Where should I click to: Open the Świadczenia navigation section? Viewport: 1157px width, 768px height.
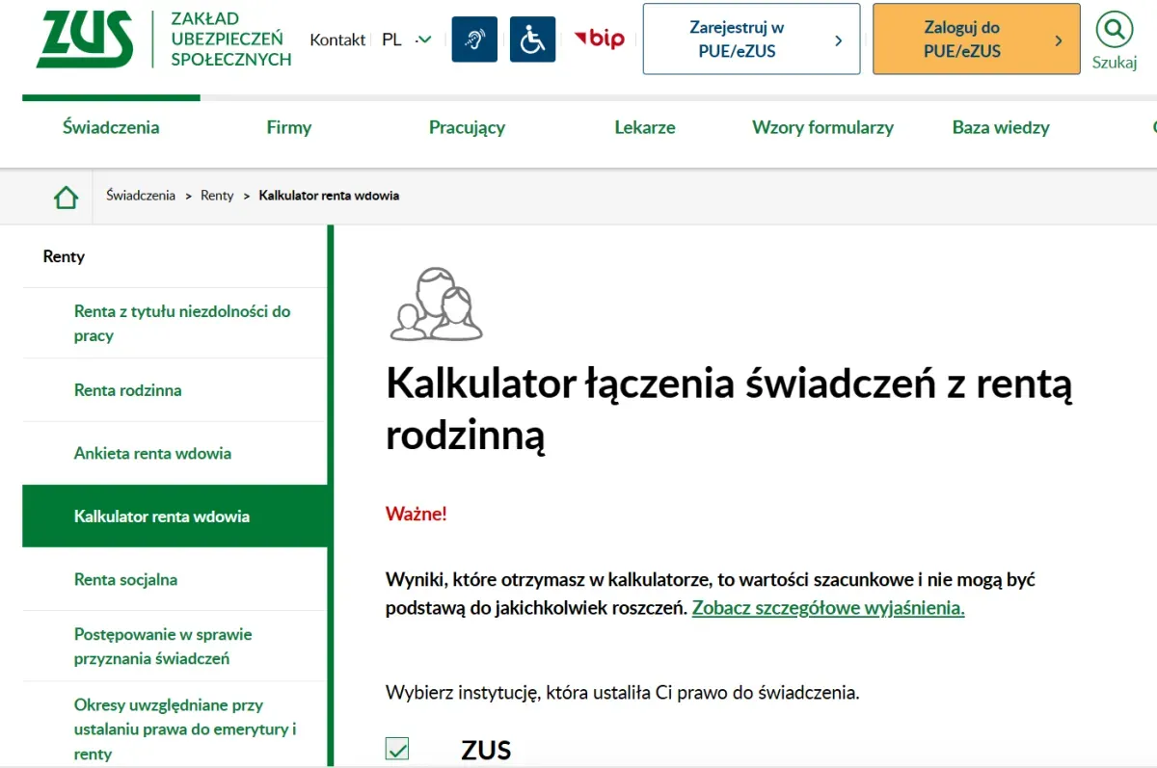110,126
